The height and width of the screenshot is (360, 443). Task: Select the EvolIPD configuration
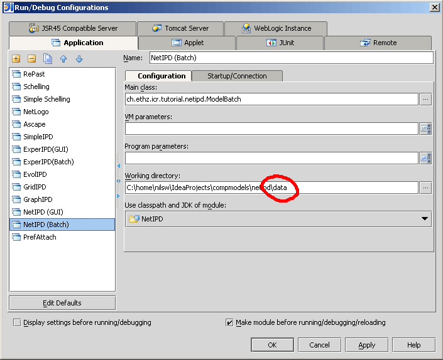point(62,174)
